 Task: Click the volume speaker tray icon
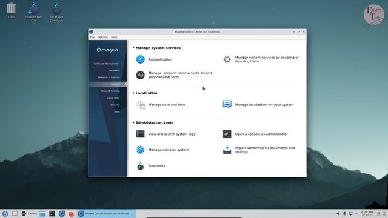(x=338, y=214)
